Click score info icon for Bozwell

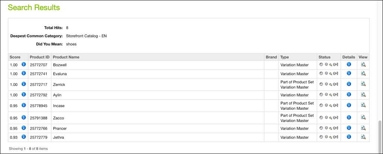[24, 64]
